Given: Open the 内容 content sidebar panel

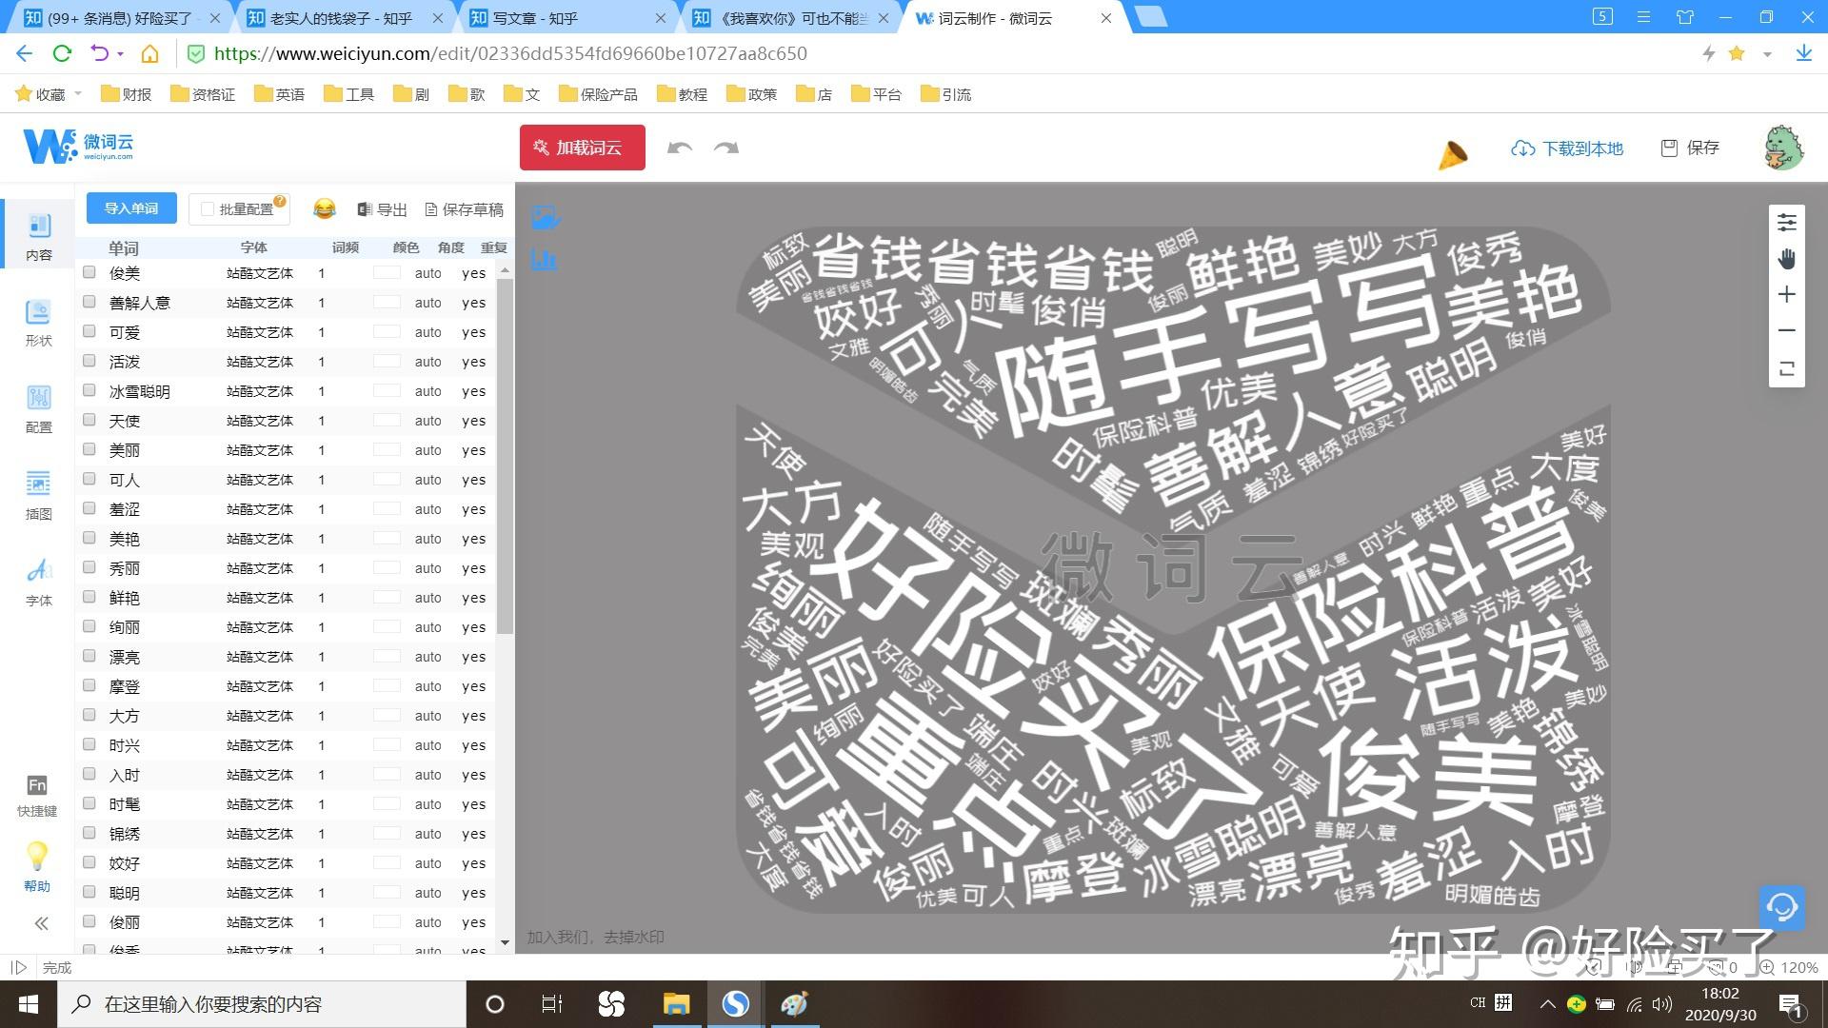Looking at the screenshot, I should [38, 236].
